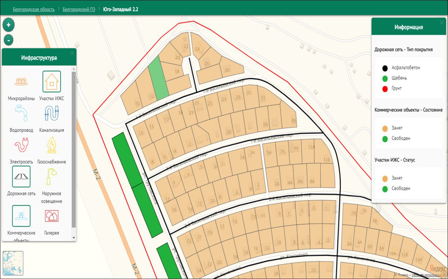Open Белгородская область breadcrumb link
This screenshot has height=279, width=448.
pos(34,9)
